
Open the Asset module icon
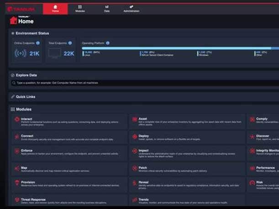point(135,120)
